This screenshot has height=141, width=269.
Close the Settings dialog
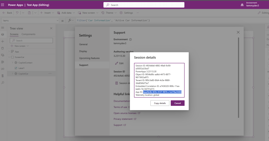238,32
